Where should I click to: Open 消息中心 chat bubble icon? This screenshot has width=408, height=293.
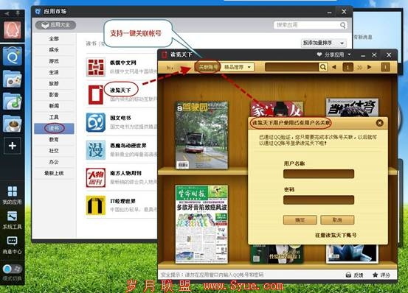(x=13, y=241)
